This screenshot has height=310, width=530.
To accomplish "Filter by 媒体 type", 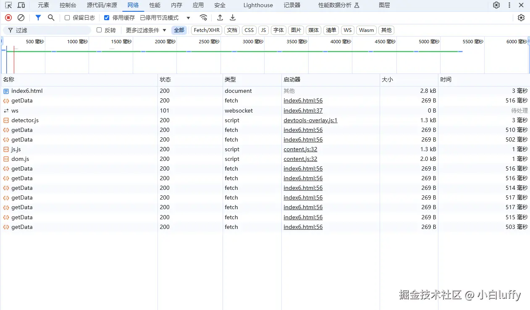I will [314, 30].
